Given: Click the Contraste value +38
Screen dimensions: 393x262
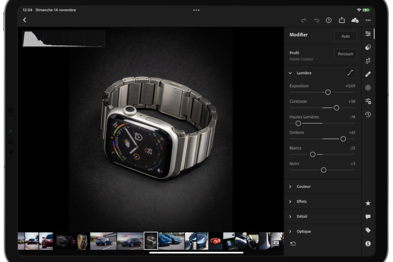Looking at the screenshot, I should (x=352, y=102).
